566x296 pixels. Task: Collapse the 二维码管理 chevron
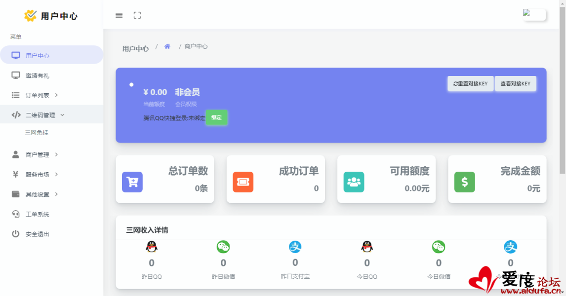click(62, 115)
